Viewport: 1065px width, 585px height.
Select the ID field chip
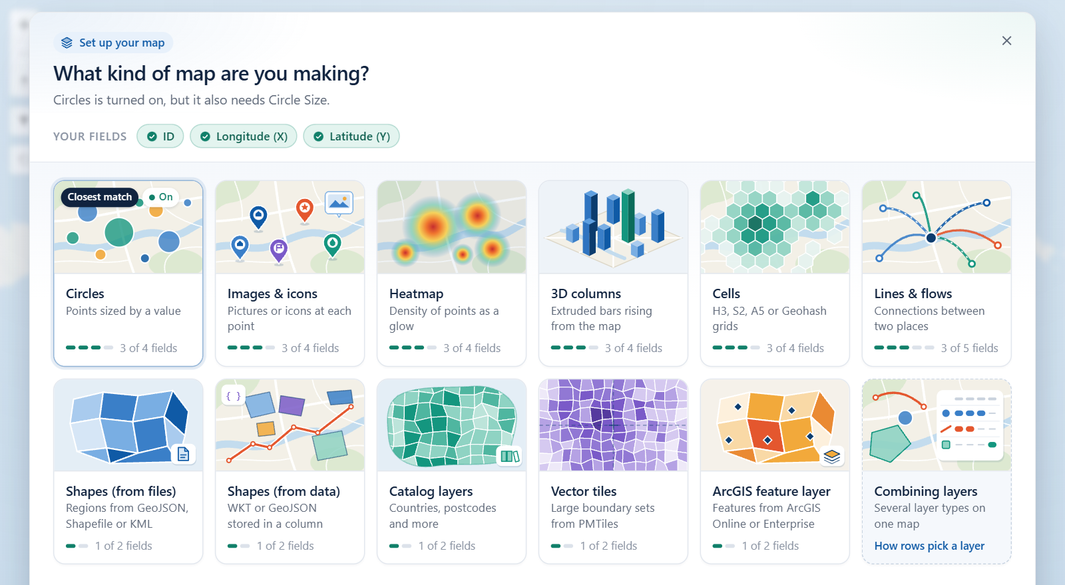pyautogui.click(x=160, y=136)
